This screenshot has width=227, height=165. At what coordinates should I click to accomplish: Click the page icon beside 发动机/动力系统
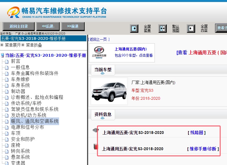(7, 116)
